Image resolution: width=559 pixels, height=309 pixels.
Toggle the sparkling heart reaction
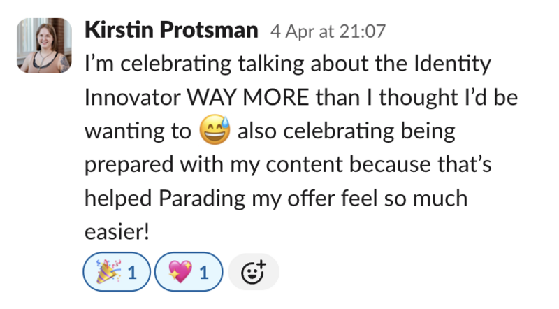[189, 272]
